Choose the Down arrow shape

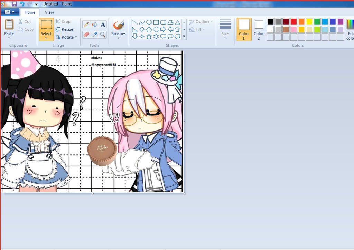click(x=135, y=36)
